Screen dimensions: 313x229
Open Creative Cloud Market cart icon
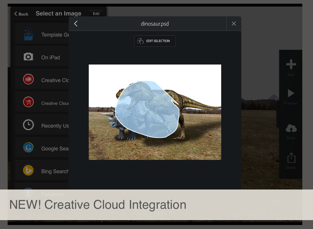click(28, 102)
